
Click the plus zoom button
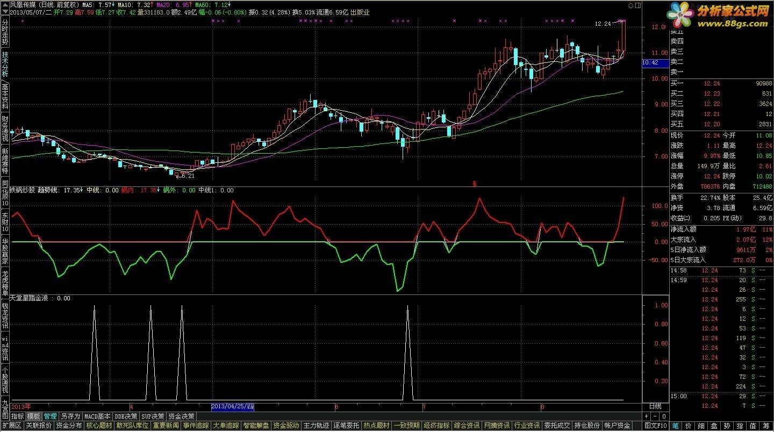(647, 416)
